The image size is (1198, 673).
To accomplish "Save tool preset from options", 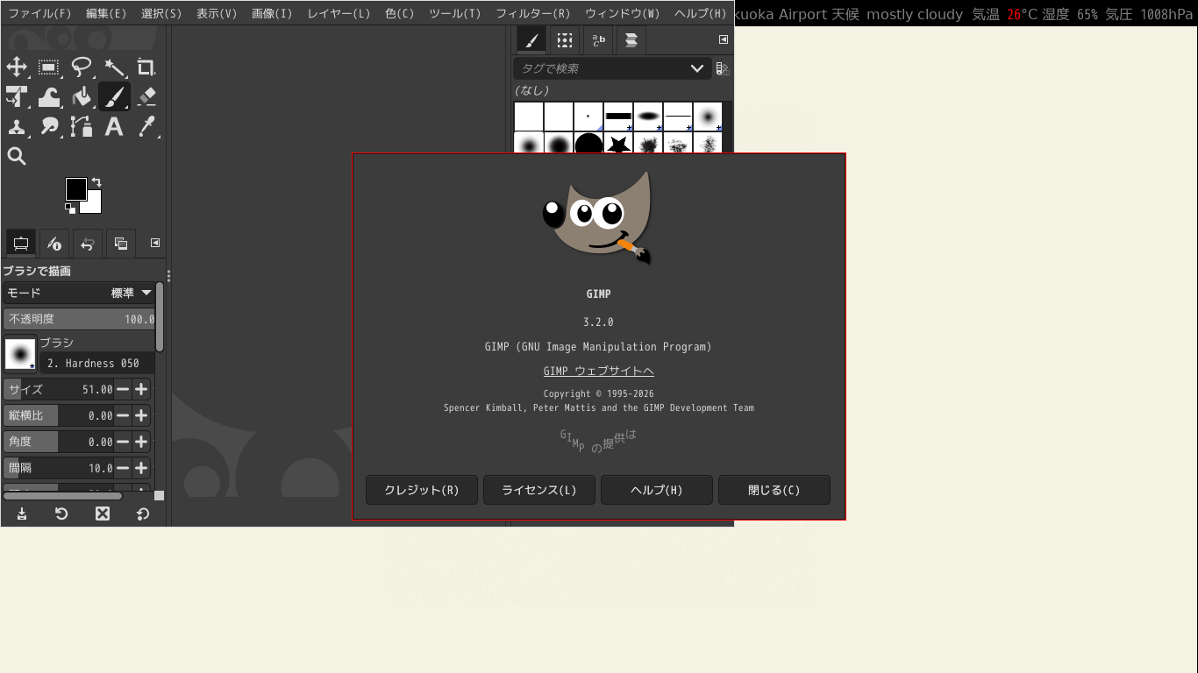I will click(22, 514).
